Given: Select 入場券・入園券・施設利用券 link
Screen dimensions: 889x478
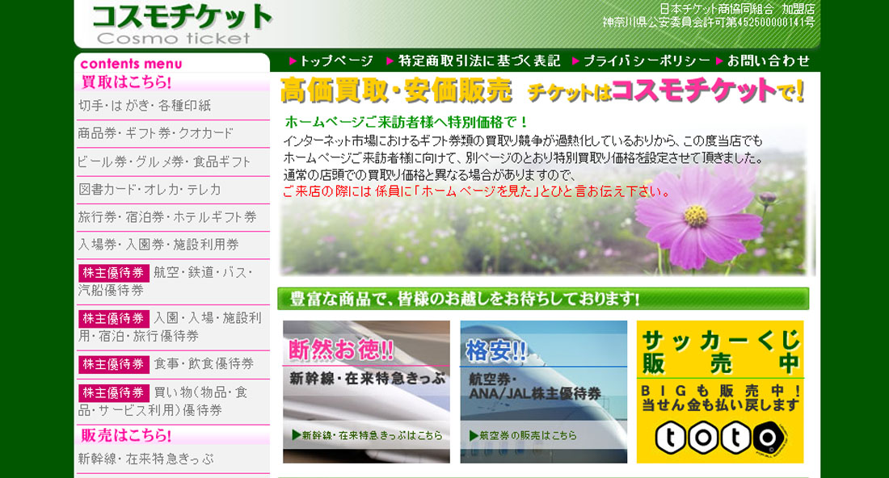Looking at the screenshot, I should coord(158,245).
